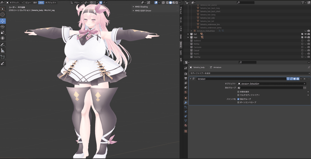Uncheck the Hair collection checkbox
The height and width of the screenshot is (159, 311).
[x=302, y=37]
